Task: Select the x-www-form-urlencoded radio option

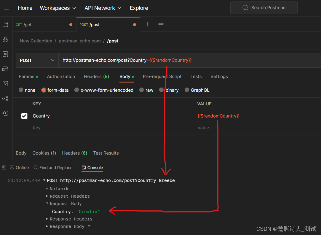Action: point(77,90)
